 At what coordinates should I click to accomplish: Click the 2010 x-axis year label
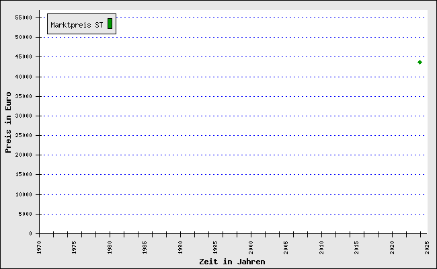tap(321, 247)
